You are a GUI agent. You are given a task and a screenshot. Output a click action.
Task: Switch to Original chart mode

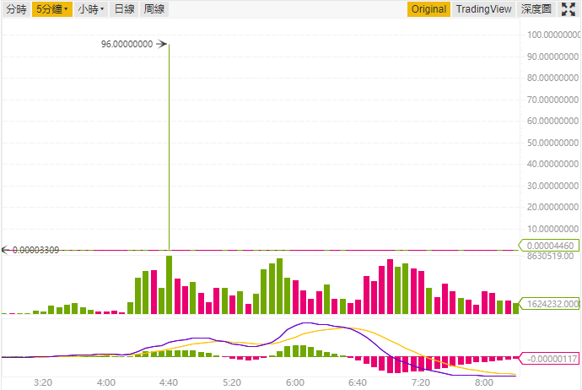coord(428,9)
